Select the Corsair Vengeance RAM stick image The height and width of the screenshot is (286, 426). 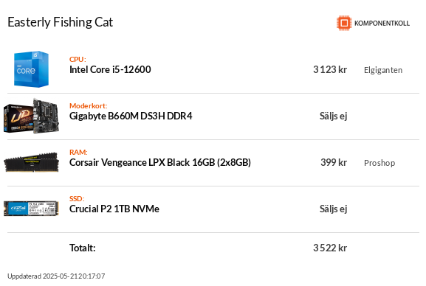(x=31, y=162)
